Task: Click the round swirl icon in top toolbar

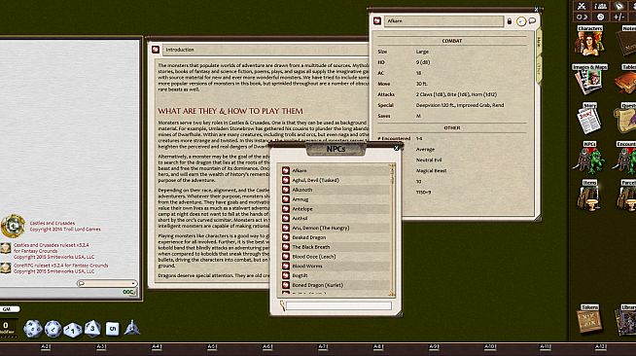Action: [600, 17]
